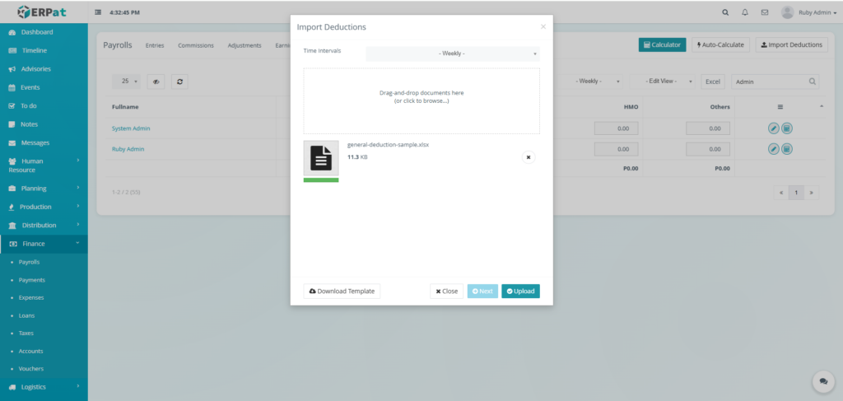Click calculator icon for Ruby Admin row
This screenshot has width=843, height=401.
point(787,149)
